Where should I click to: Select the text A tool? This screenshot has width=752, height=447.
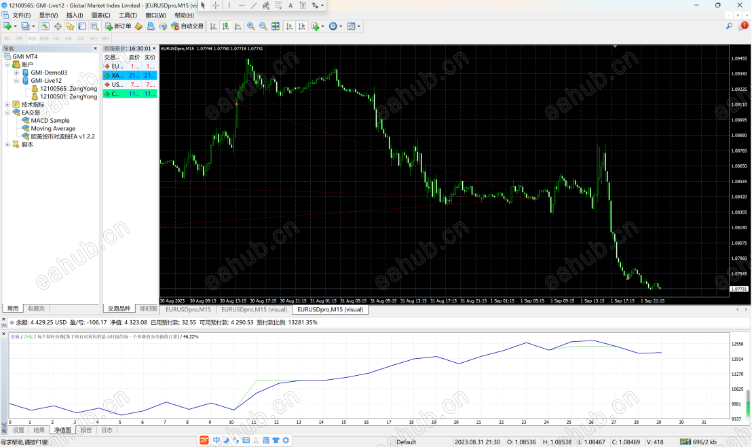(x=290, y=5)
